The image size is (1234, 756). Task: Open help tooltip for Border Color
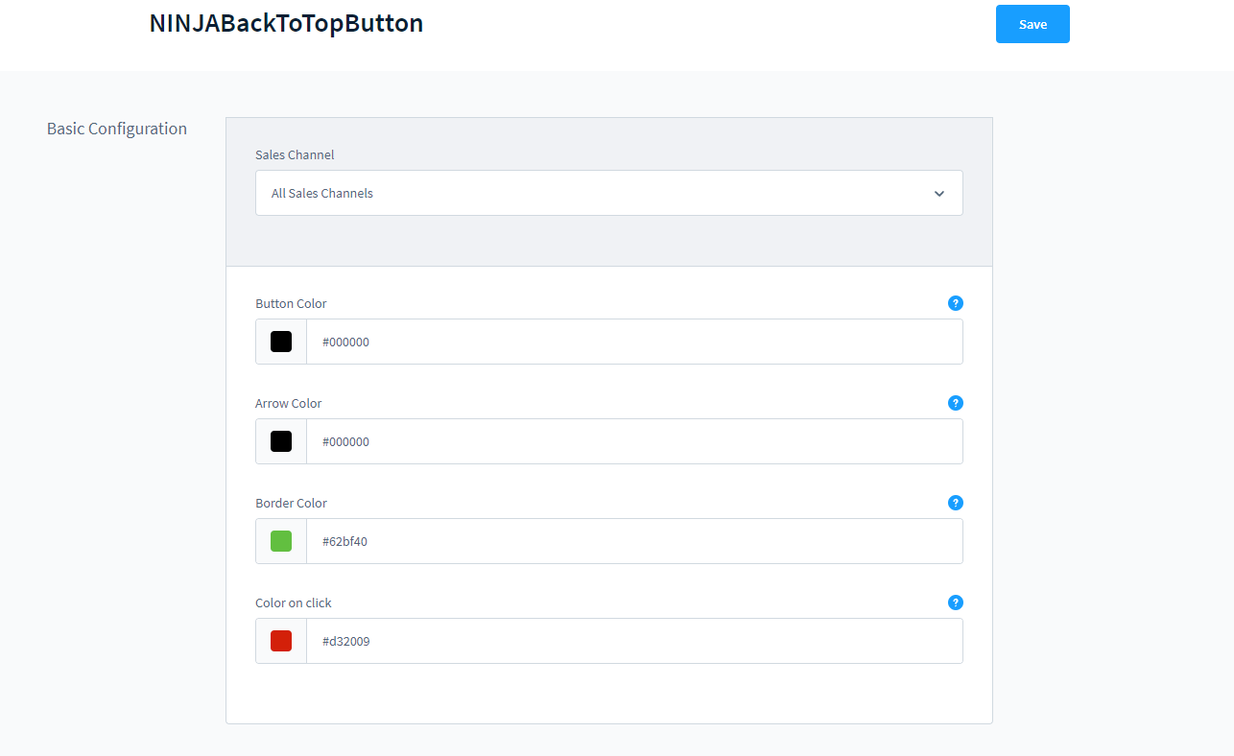955,503
